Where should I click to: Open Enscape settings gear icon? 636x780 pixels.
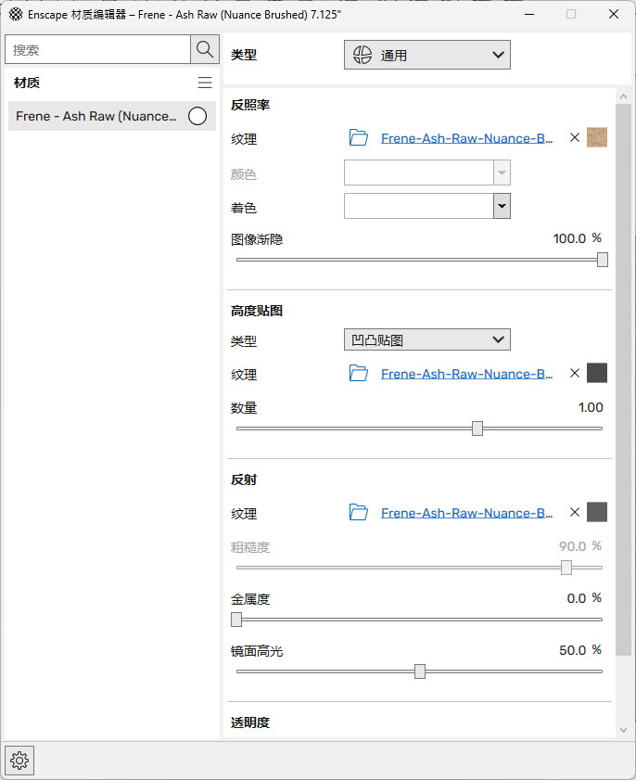pyautogui.click(x=19, y=761)
